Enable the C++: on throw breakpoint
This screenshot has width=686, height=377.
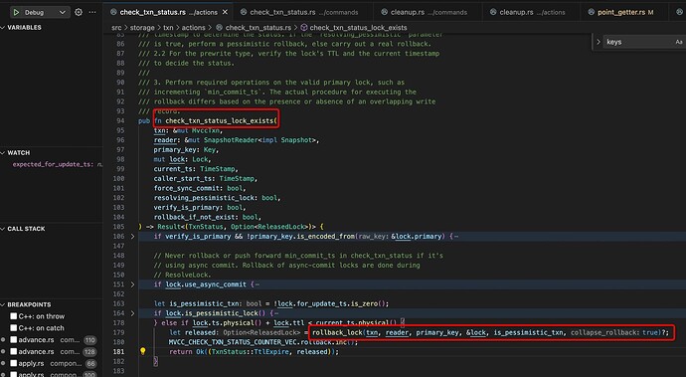pos(14,316)
